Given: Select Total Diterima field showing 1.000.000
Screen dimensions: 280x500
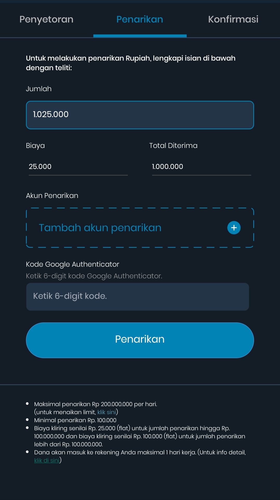Looking at the screenshot, I should click(201, 167).
